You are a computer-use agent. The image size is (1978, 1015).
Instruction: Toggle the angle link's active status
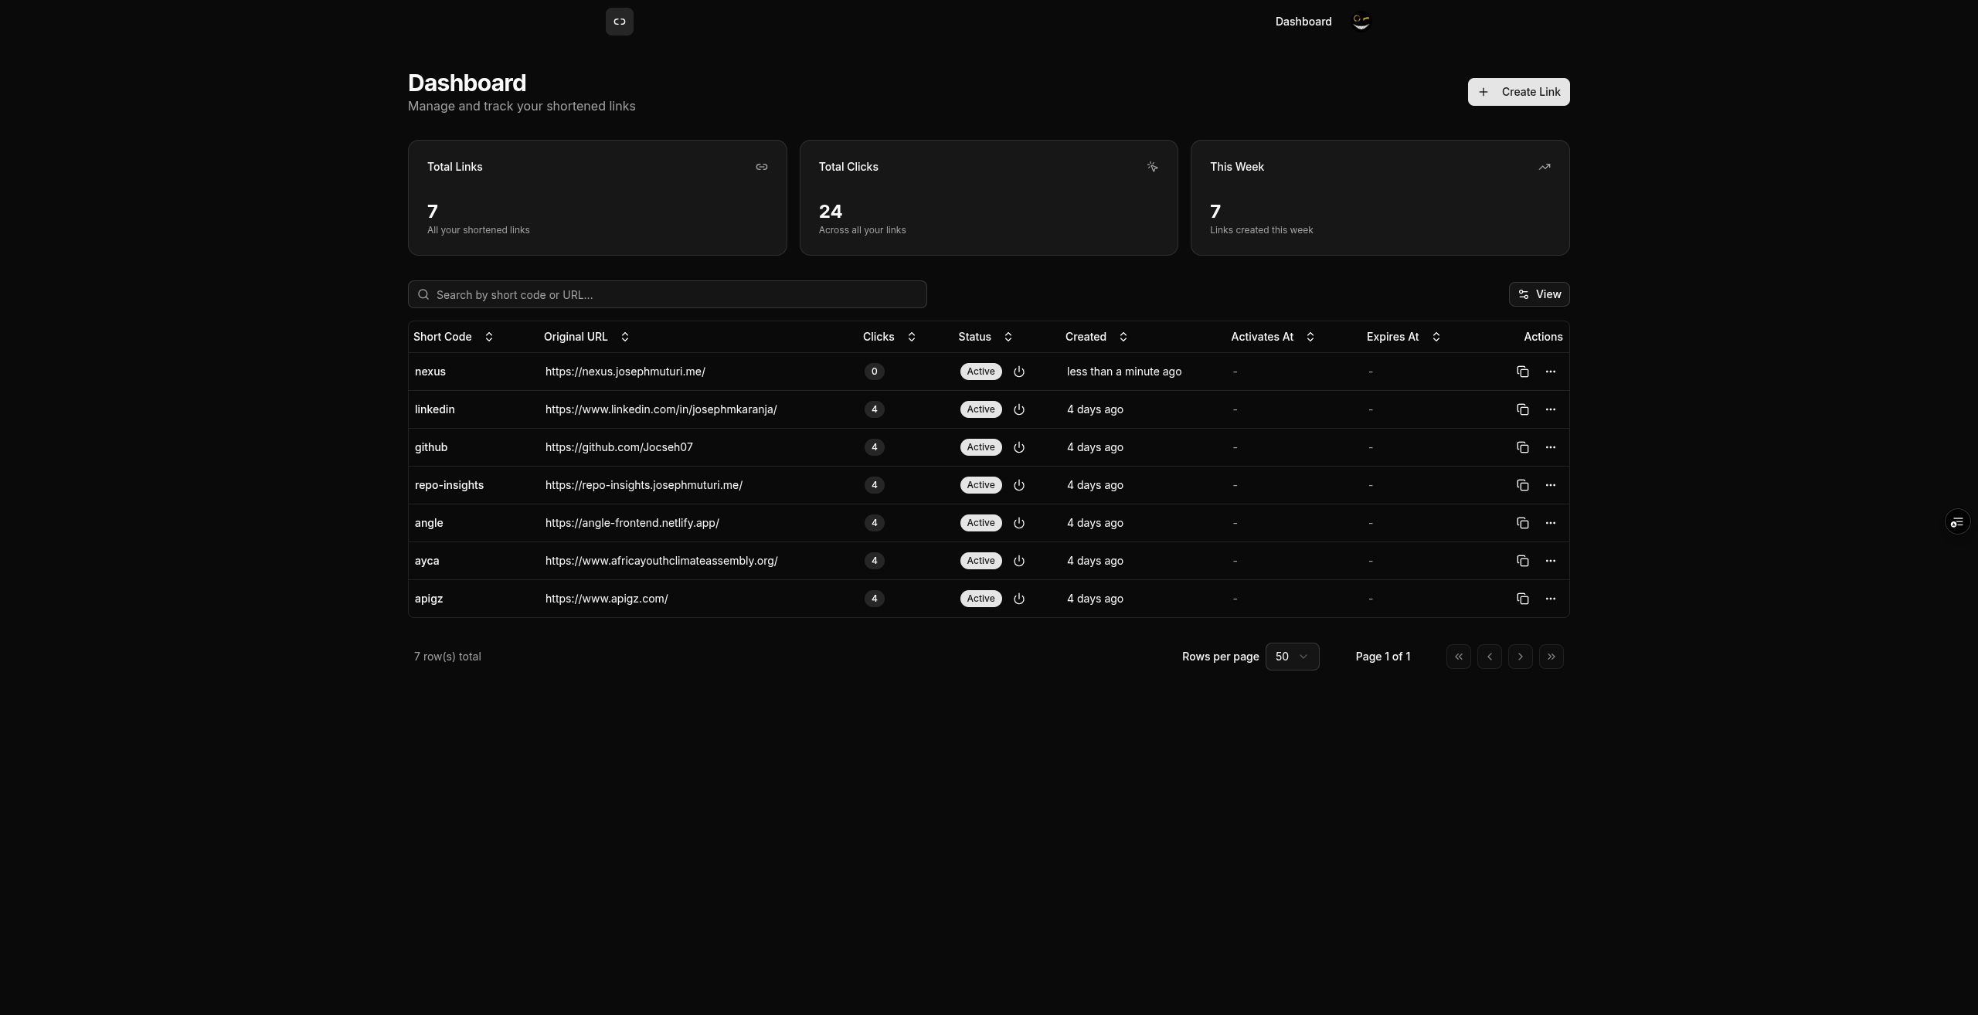tap(1018, 523)
